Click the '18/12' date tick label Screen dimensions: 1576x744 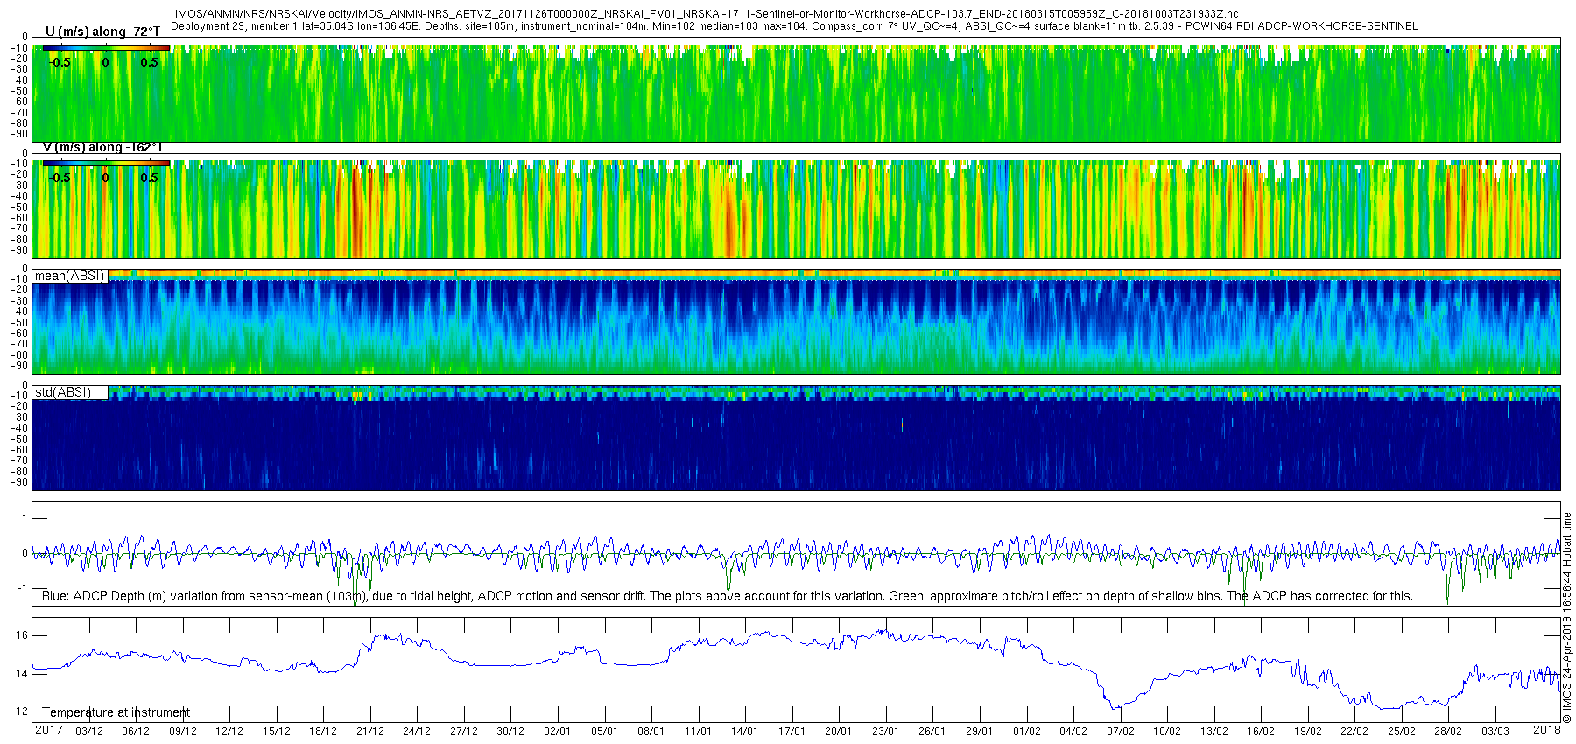323,732
